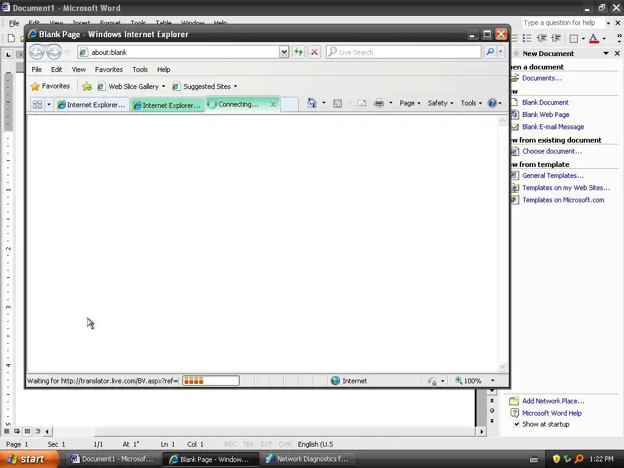Close the Connecting tab
This screenshot has width=624, height=468.
coord(273,104)
